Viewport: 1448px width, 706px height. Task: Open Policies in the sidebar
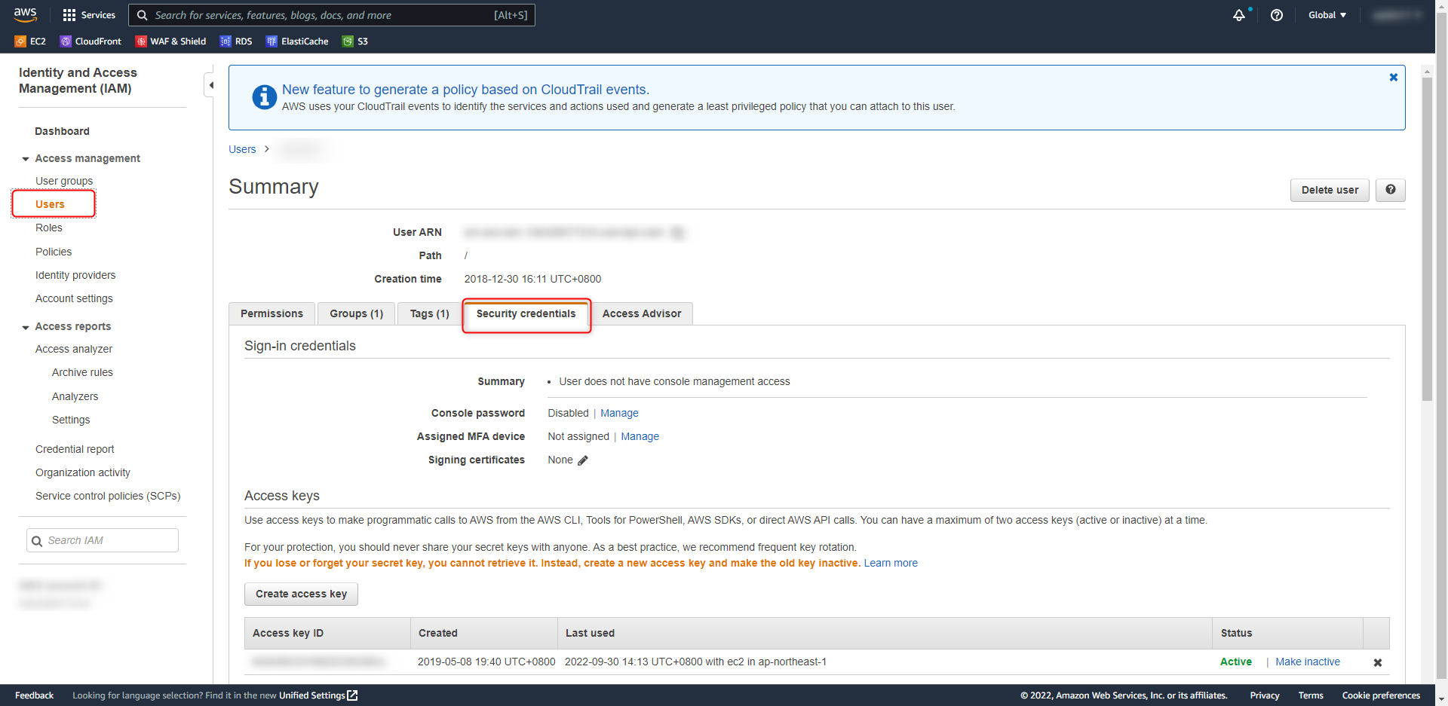pyautogui.click(x=54, y=252)
